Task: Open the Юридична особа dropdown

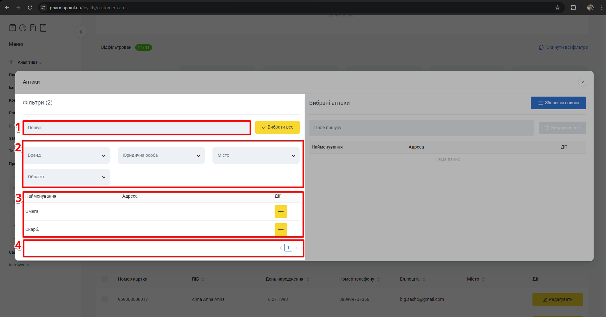Action: coord(161,155)
